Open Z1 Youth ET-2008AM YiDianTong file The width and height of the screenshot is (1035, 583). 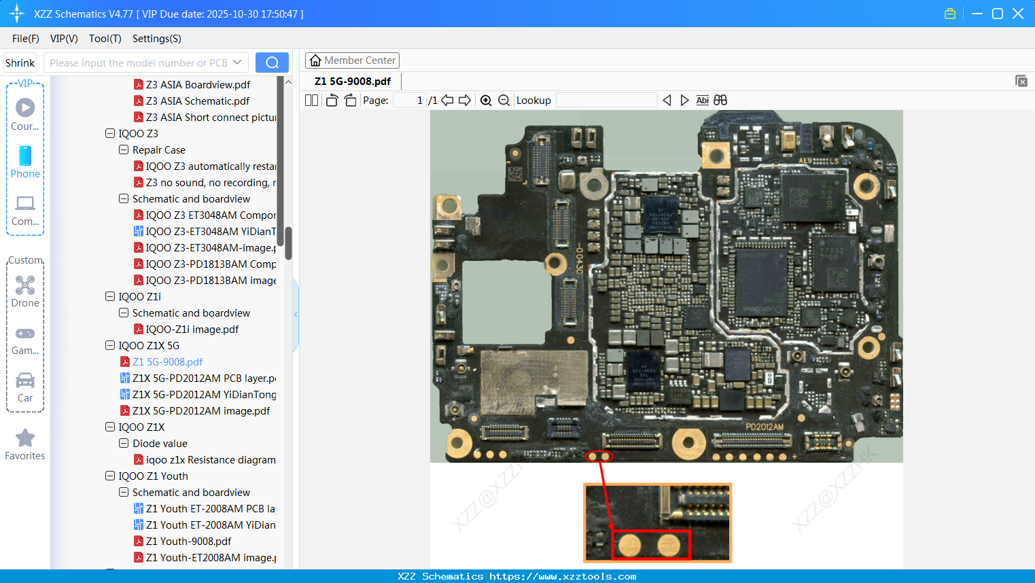pyautogui.click(x=205, y=525)
